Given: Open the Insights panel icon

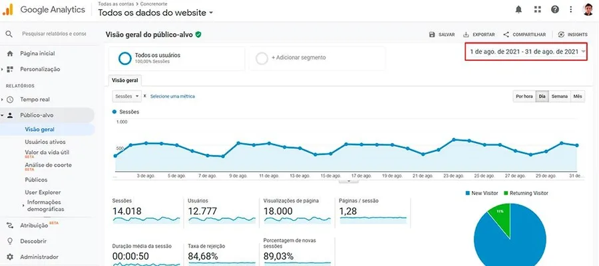Looking at the screenshot, I should (x=562, y=34).
